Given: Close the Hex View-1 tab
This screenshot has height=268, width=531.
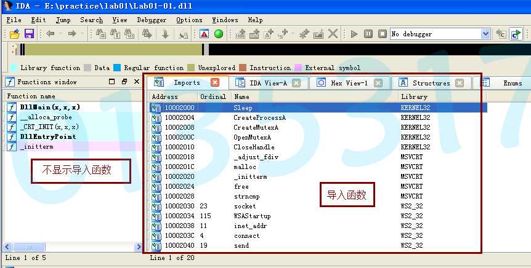Looking at the screenshot, I should pos(378,83).
